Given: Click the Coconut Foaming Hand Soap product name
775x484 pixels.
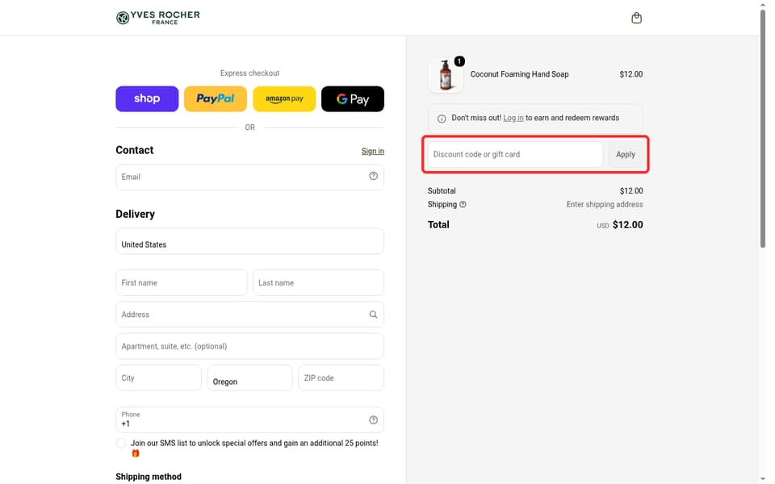Looking at the screenshot, I should (519, 74).
